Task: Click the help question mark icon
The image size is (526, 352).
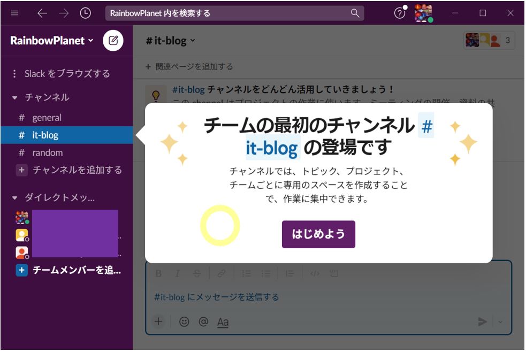Action: (x=399, y=13)
